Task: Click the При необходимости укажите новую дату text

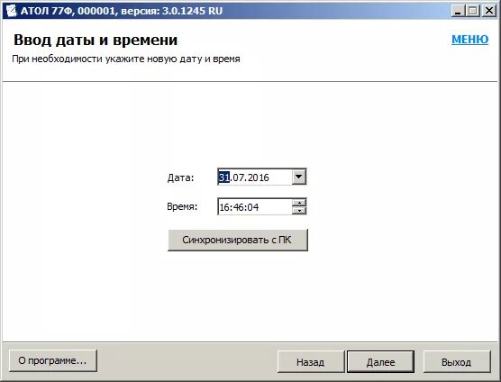Action: point(126,59)
